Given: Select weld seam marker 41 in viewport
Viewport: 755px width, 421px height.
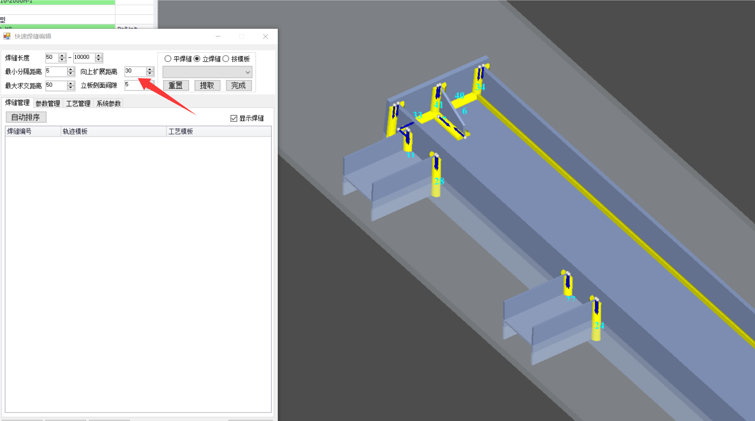Looking at the screenshot, I should [438, 105].
